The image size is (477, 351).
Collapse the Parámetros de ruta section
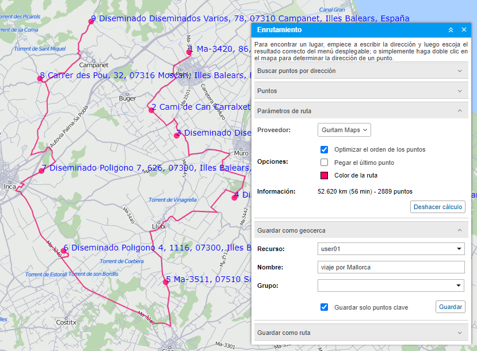coord(361,111)
